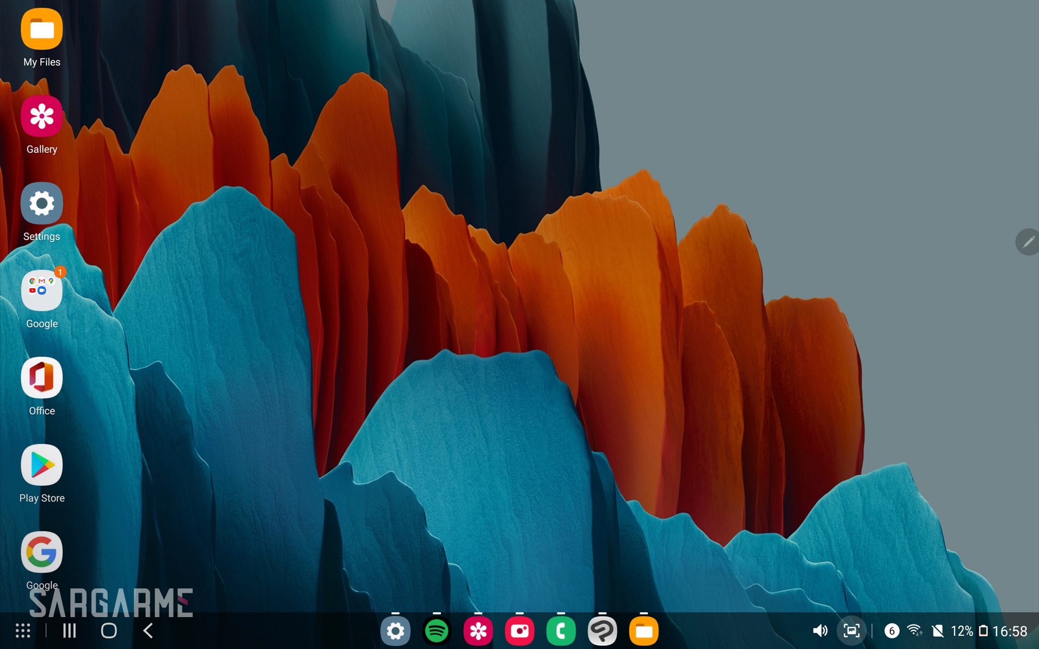Tap the screen capture taskbar icon
The width and height of the screenshot is (1039, 649).
[x=851, y=631]
